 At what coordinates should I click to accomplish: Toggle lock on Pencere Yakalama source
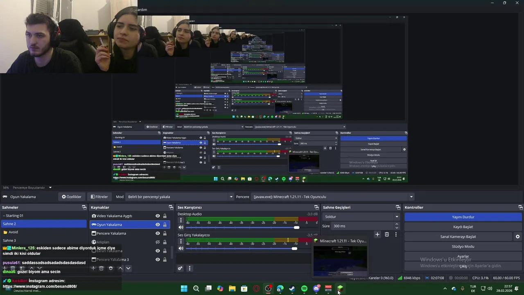165,233
